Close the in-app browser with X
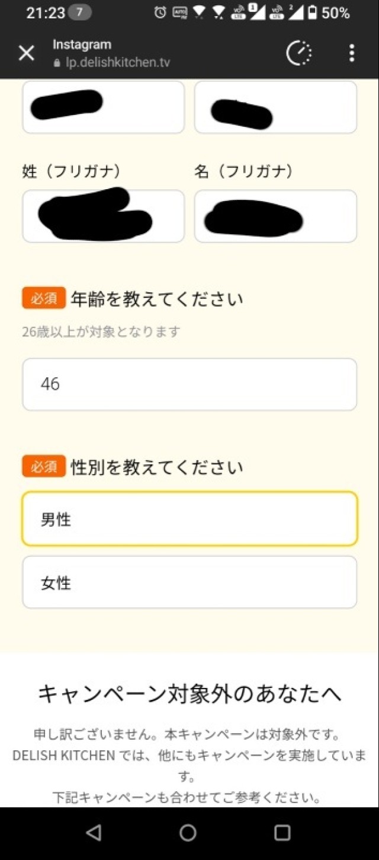The width and height of the screenshot is (379, 860). tap(27, 53)
